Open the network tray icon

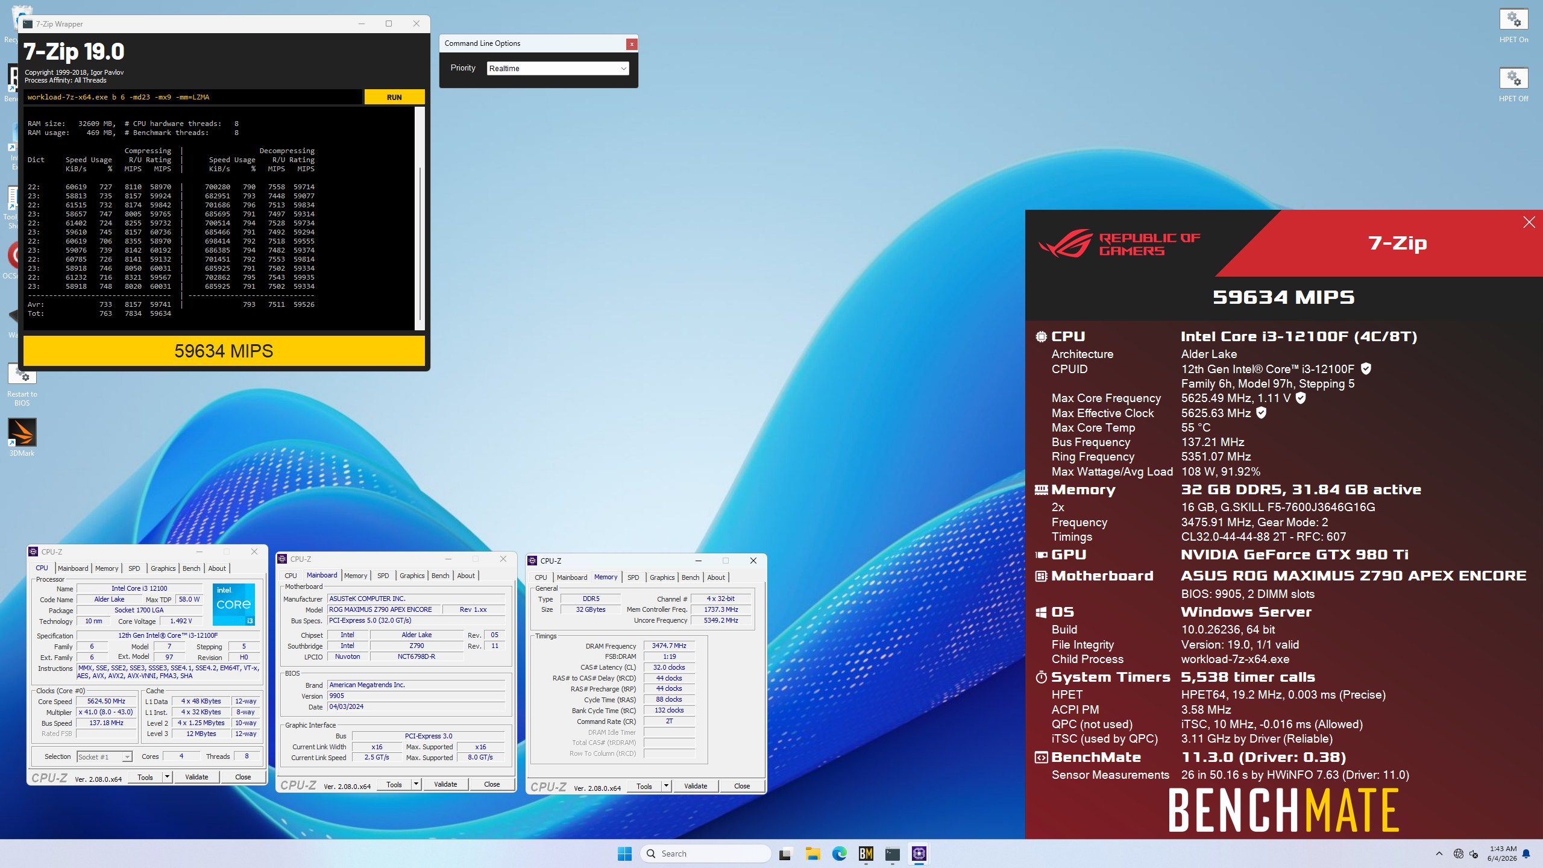[x=1458, y=854]
